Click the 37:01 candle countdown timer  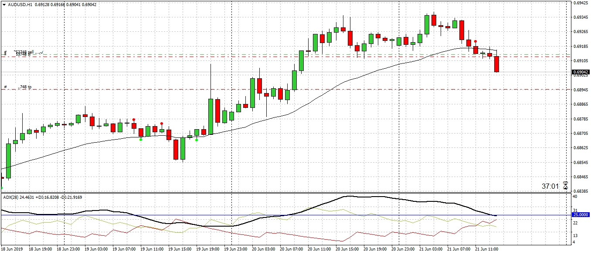[550, 186]
